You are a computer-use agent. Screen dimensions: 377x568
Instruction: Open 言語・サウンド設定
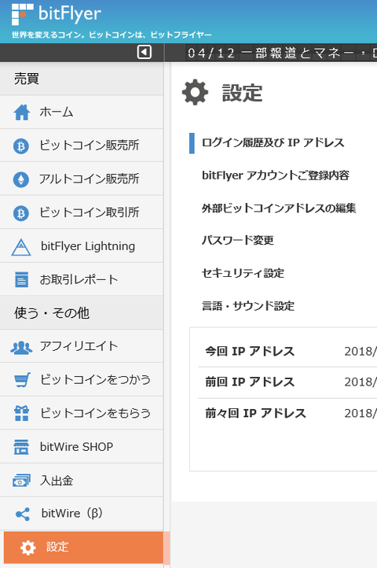coord(248,306)
